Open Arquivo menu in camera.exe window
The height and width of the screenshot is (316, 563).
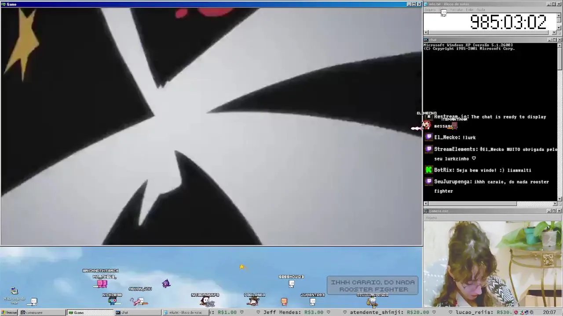click(431, 218)
